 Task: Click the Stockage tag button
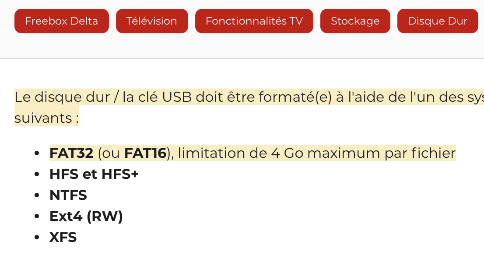[355, 21]
